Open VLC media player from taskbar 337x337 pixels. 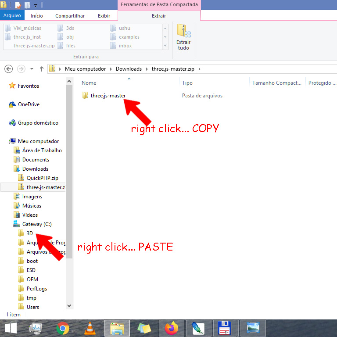tap(90, 328)
